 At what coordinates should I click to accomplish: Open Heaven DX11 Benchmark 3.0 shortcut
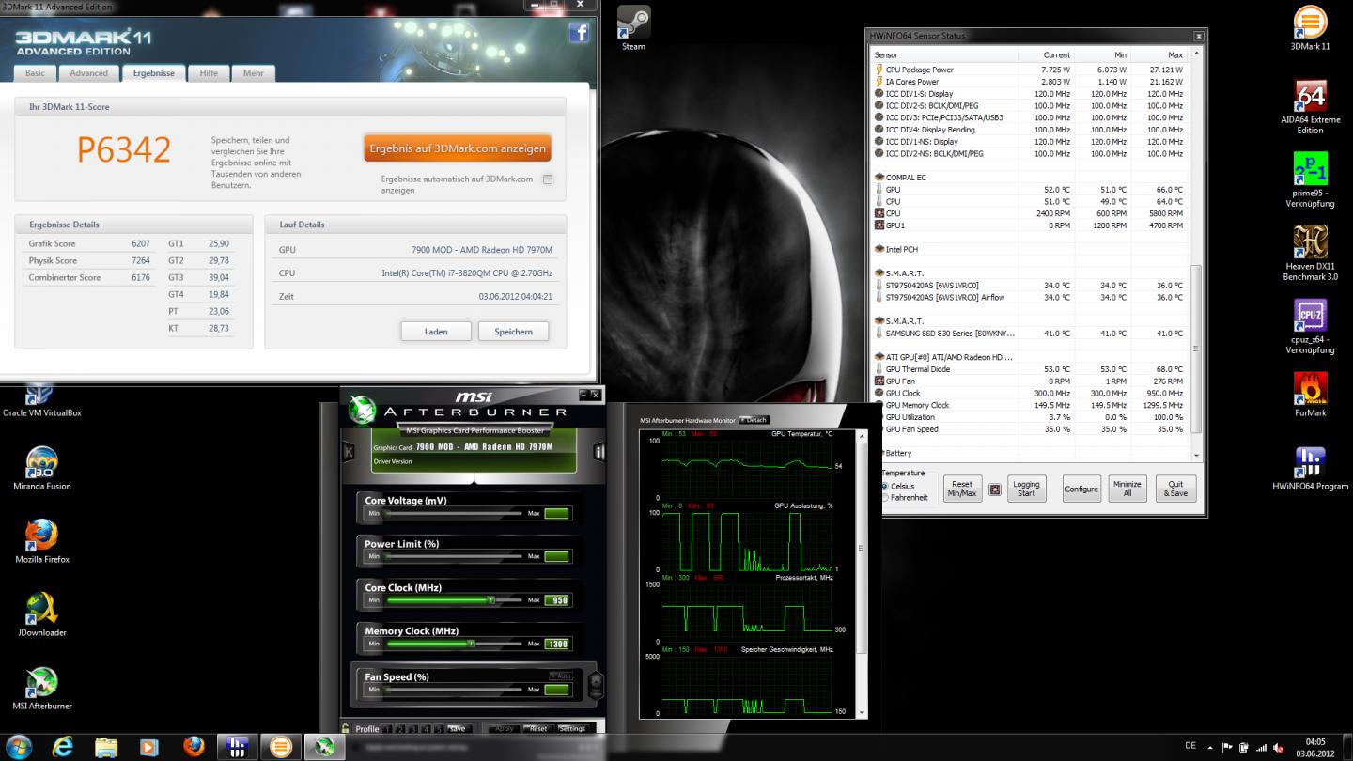(x=1310, y=253)
